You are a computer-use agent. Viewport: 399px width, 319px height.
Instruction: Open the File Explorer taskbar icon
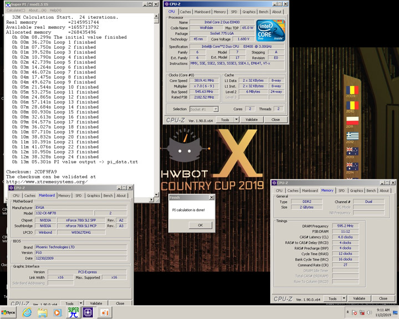click(x=42, y=312)
